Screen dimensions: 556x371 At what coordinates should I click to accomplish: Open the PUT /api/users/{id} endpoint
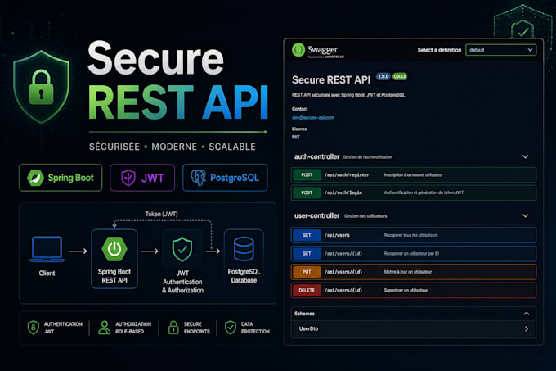click(x=414, y=272)
